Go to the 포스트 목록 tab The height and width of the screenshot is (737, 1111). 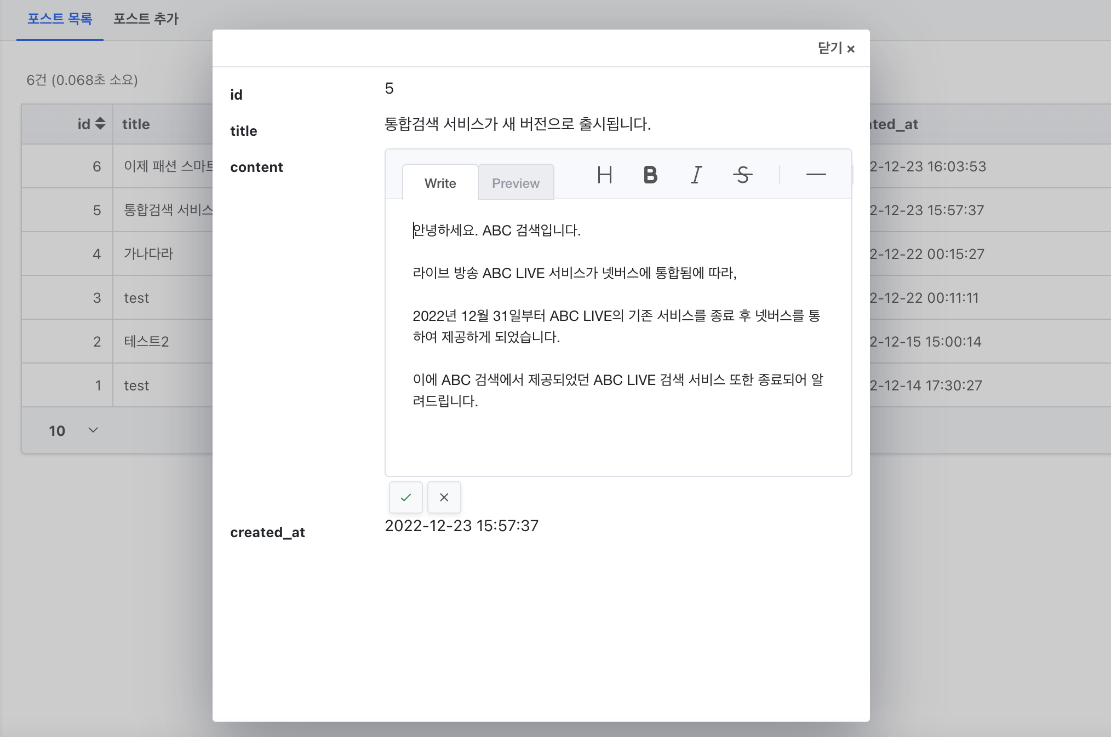pyautogui.click(x=60, y=19)
